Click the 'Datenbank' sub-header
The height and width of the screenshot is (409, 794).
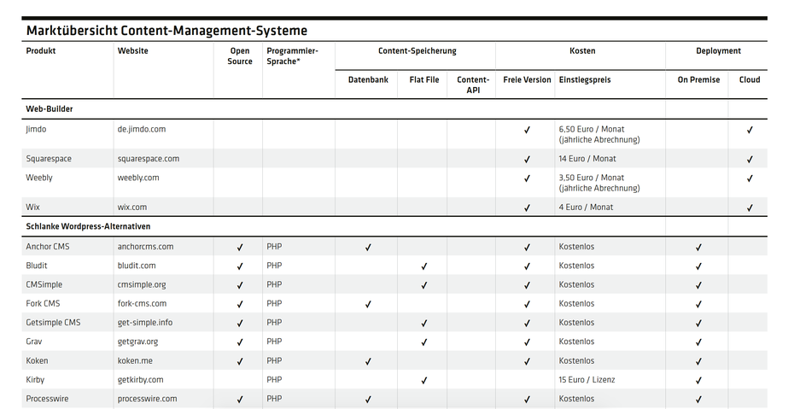pos(368,79)
